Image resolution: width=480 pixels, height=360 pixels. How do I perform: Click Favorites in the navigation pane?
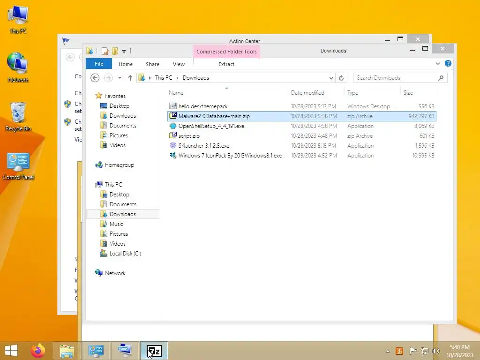coord(115,96)
